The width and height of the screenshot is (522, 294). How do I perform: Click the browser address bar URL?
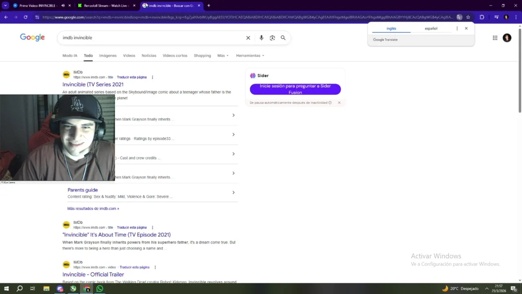247,17
